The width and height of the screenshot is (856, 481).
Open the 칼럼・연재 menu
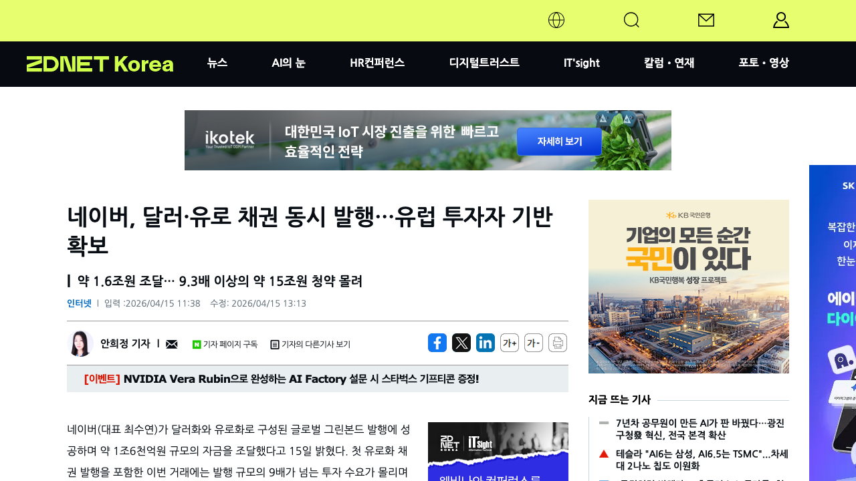(669, 63)
